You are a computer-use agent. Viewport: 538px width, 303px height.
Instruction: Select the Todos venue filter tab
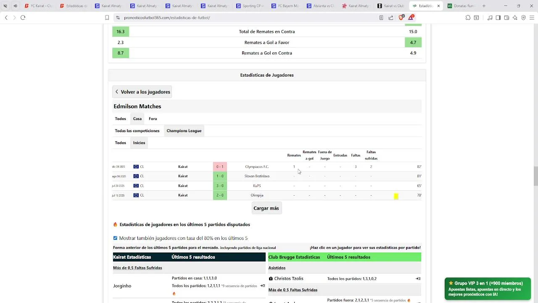pos(120,119)
